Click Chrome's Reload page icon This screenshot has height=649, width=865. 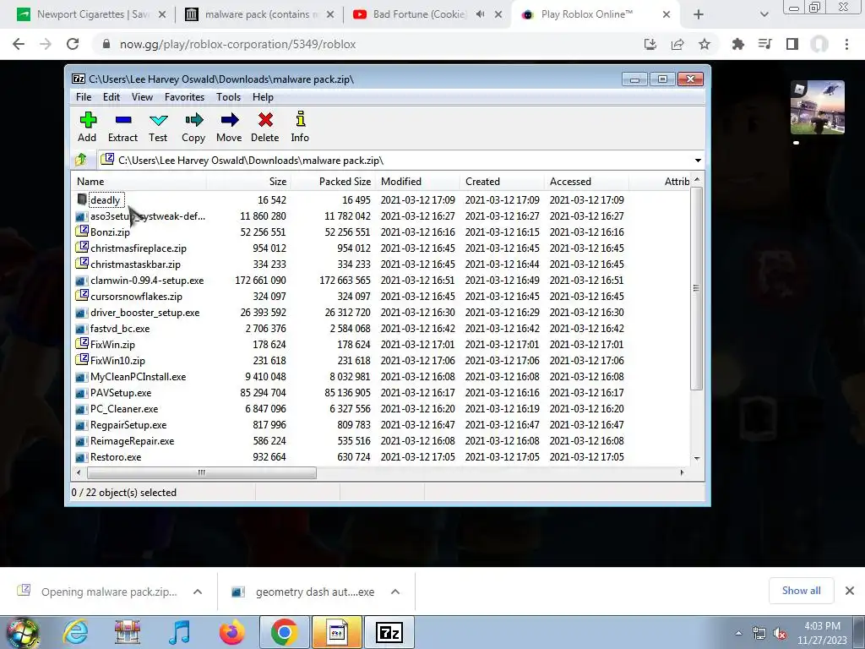(73, 44)
